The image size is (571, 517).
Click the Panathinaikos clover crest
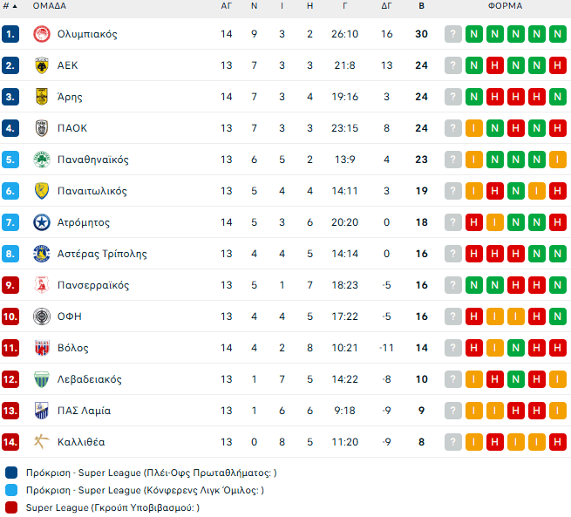tap(41, 160)
